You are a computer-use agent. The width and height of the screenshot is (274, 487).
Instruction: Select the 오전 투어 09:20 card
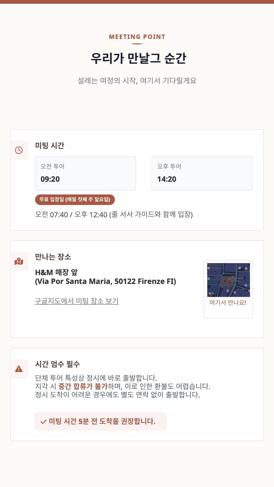pos(85,173)
